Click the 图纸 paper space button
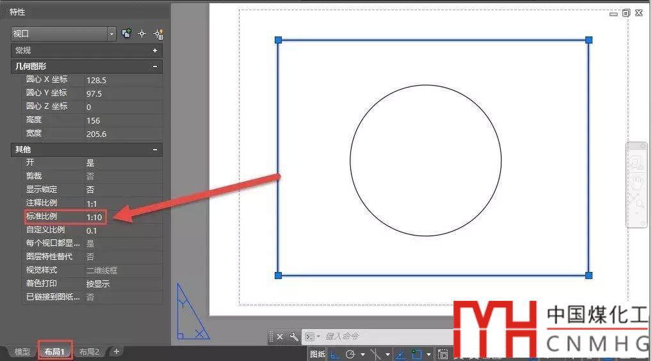This screenshot has width=652, height=361. 318,354
